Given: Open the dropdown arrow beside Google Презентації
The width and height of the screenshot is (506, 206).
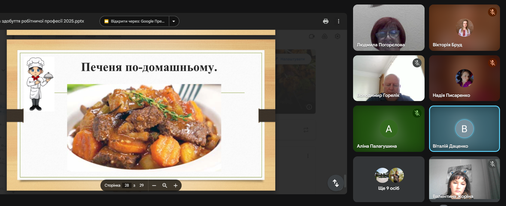Looking at the screenshot, I should pos(174,21).
